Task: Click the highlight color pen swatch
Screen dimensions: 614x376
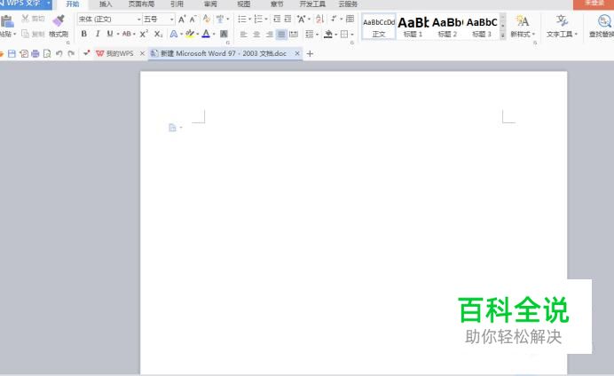Action: (x=190, y=34)
